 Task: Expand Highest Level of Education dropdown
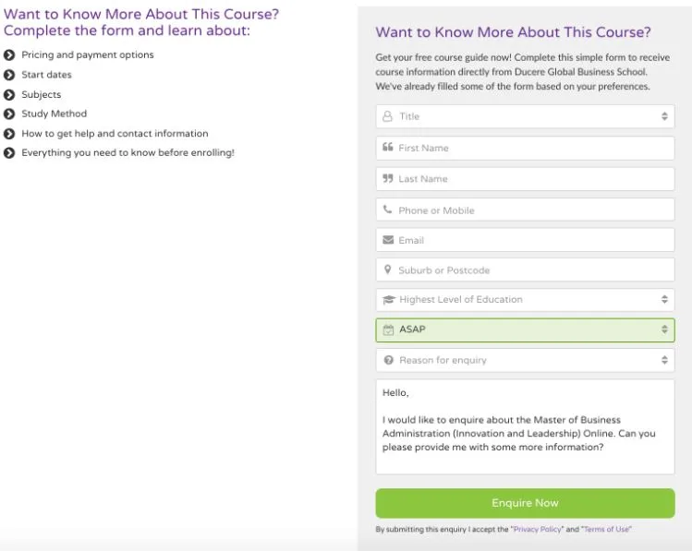click(x=525, y=300)
